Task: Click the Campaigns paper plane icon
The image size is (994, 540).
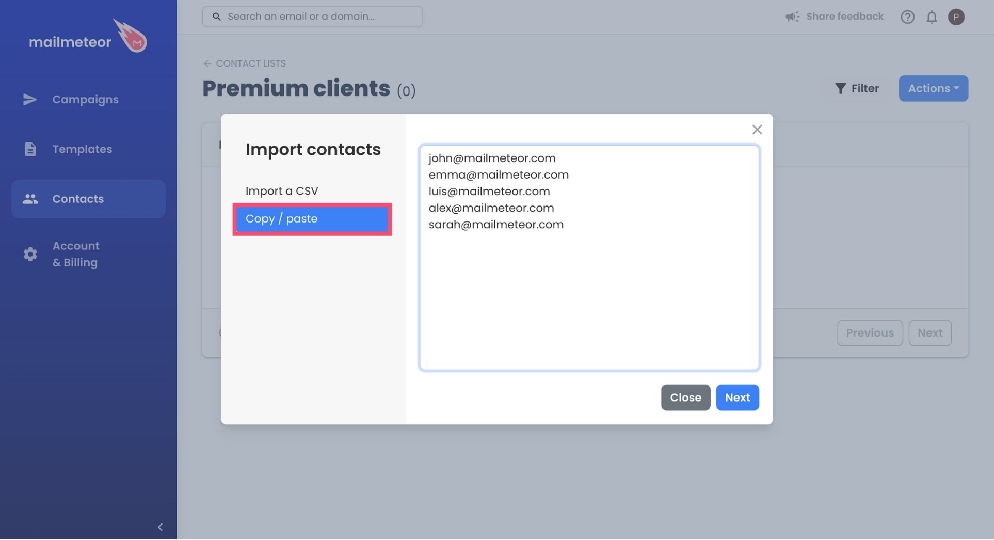Action: pos(30,99)
